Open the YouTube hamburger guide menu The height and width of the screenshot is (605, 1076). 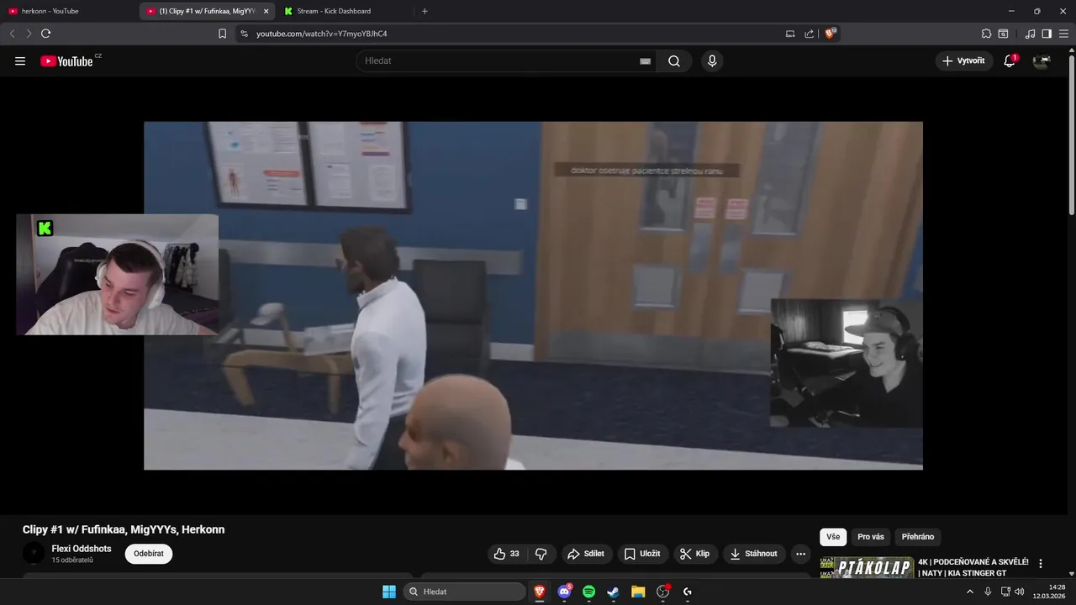click(x=20, y=61)
